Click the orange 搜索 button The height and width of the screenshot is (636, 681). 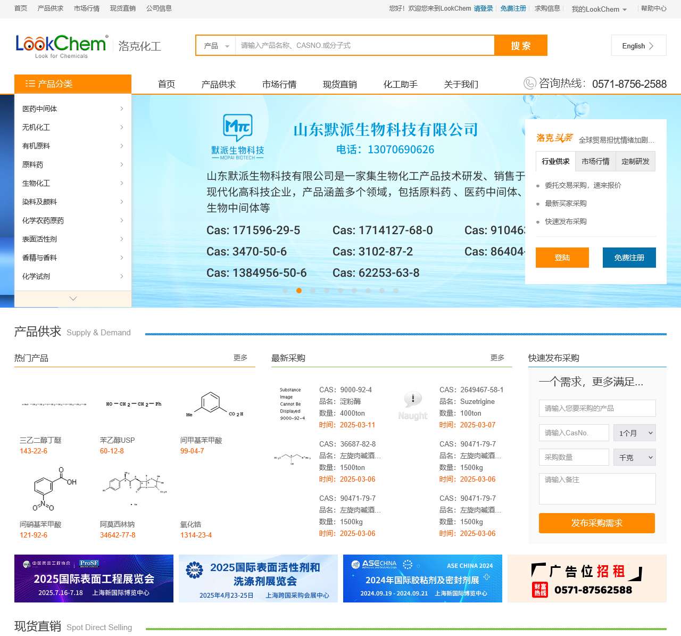click(521, 46)
